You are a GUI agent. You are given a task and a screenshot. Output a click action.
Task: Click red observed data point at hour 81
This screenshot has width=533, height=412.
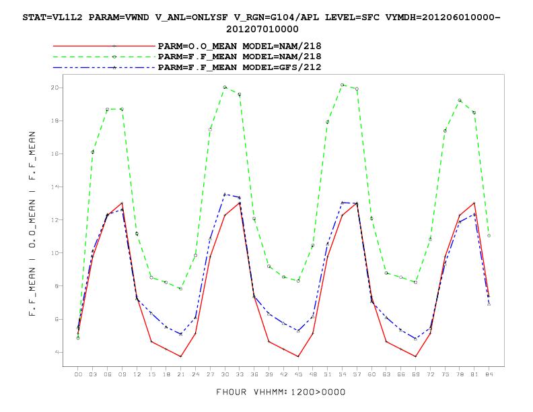pyautogui.click(x=474, y=203)
